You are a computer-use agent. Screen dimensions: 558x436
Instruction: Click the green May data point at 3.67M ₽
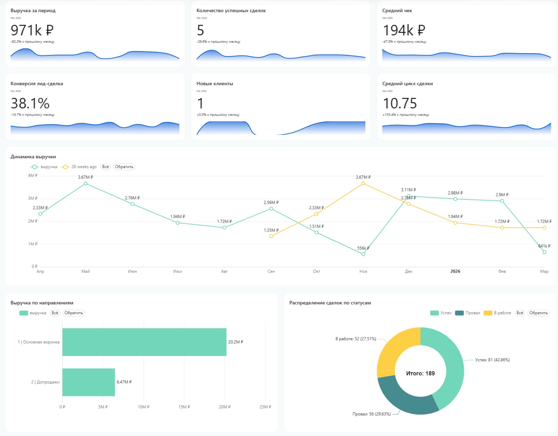pos(86,184)
